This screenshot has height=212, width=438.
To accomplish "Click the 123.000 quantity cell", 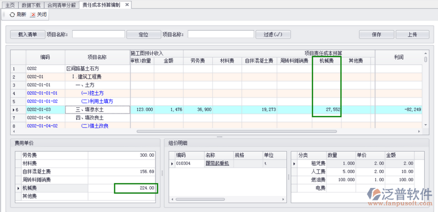I will click(142, 110).
